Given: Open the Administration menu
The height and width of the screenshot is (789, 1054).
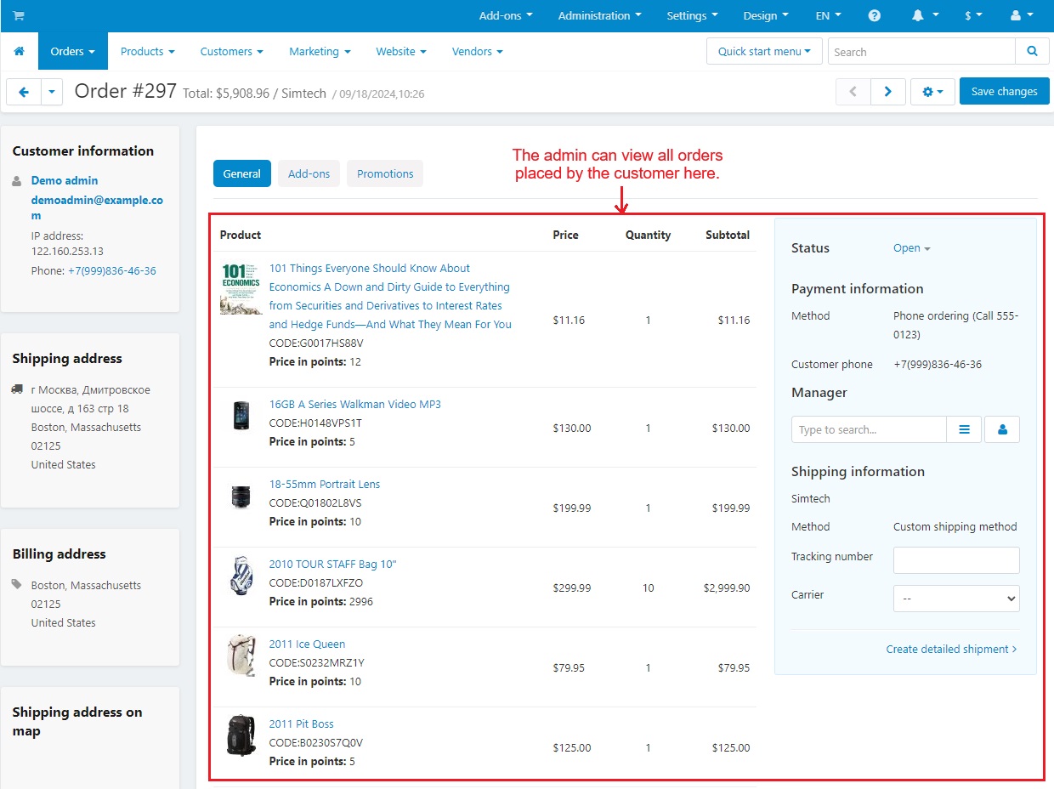Looking at the screenshot, I should (x=599, y=16).
